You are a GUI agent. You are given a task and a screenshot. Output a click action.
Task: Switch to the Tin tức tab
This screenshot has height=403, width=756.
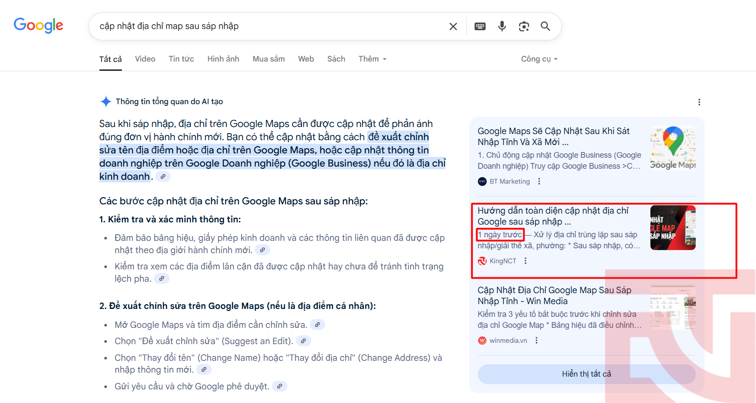click(x=181, y=59)
